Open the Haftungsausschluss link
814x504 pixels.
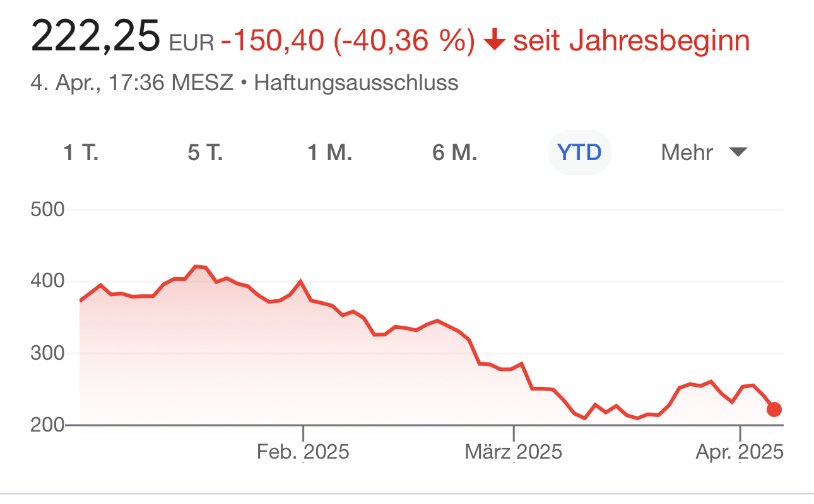pos(356,83)
